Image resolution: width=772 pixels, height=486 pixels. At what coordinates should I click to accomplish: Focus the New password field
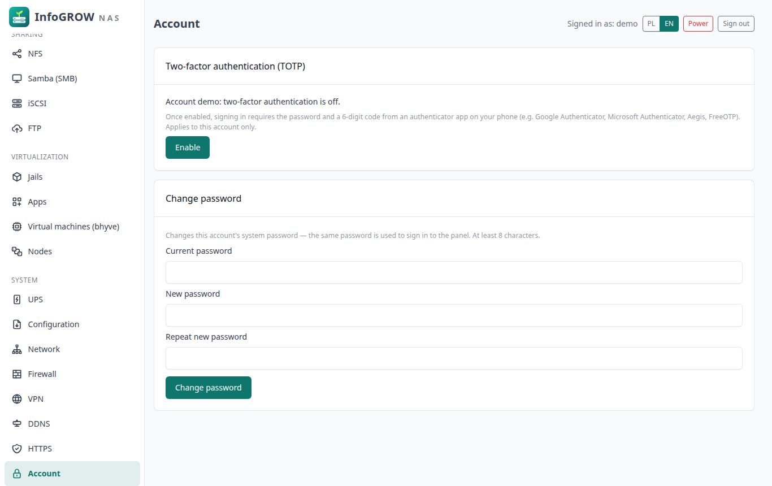454,315
